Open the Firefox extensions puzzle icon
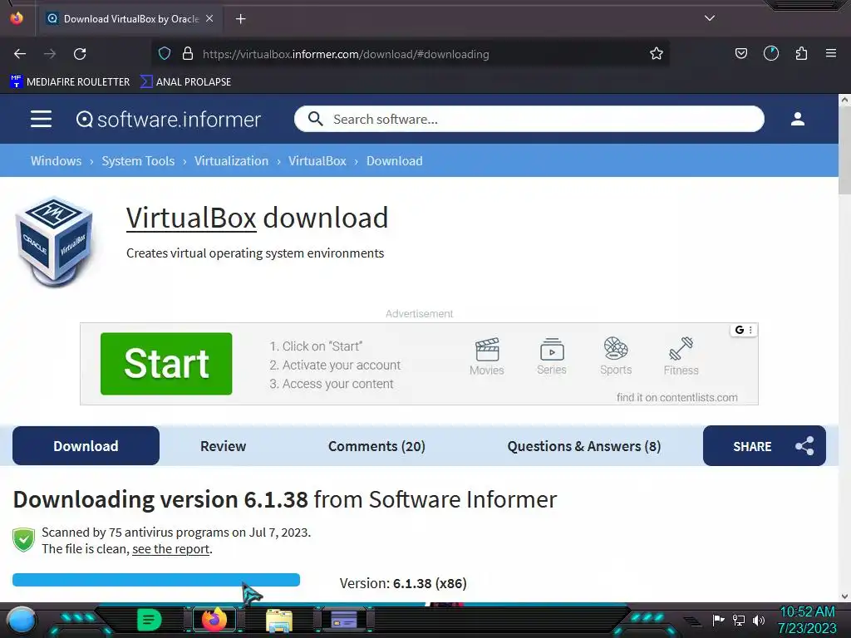This screenshot has height=638, width=851. click(x=801, y=54)
